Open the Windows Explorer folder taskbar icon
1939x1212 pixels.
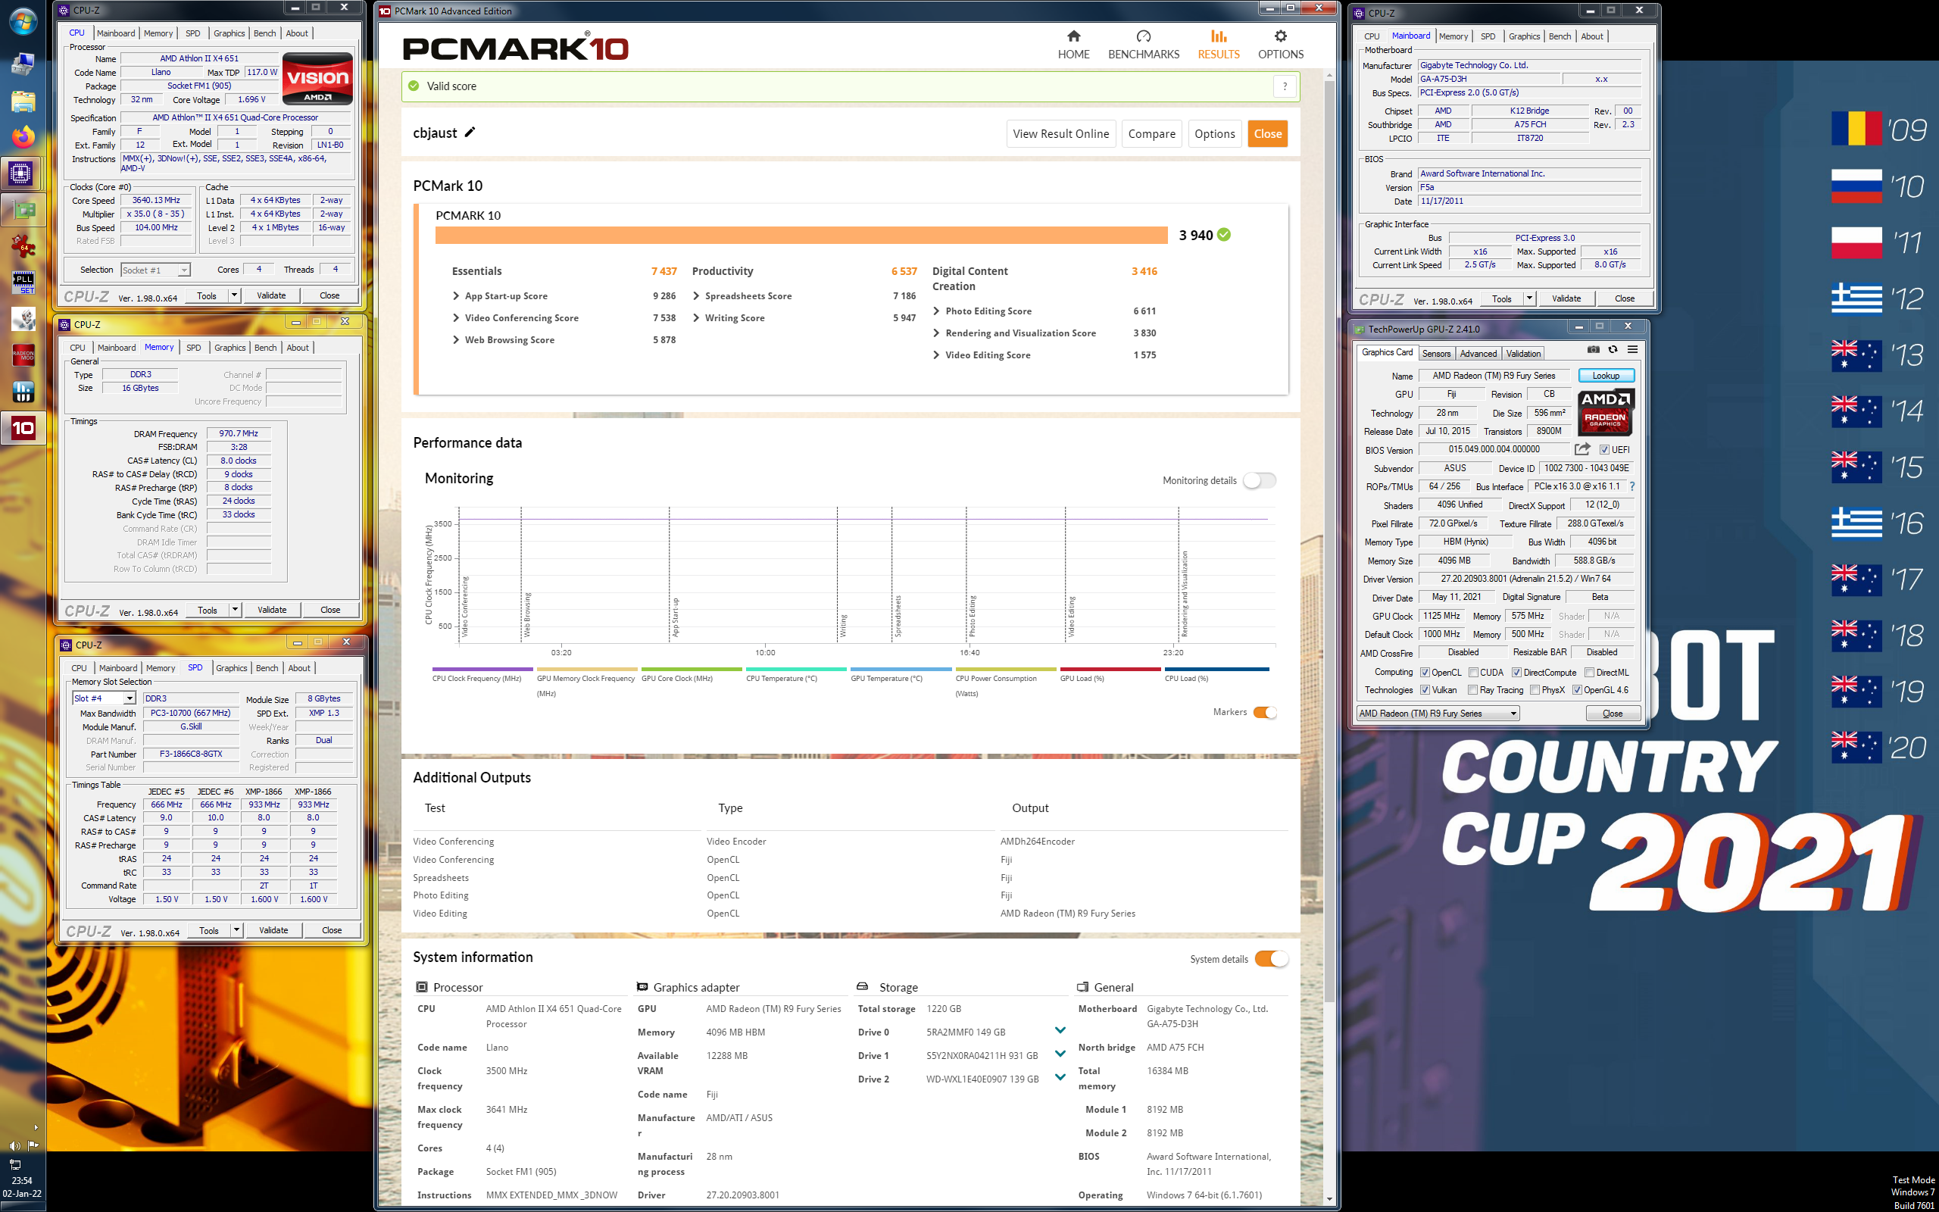(23, 101)
